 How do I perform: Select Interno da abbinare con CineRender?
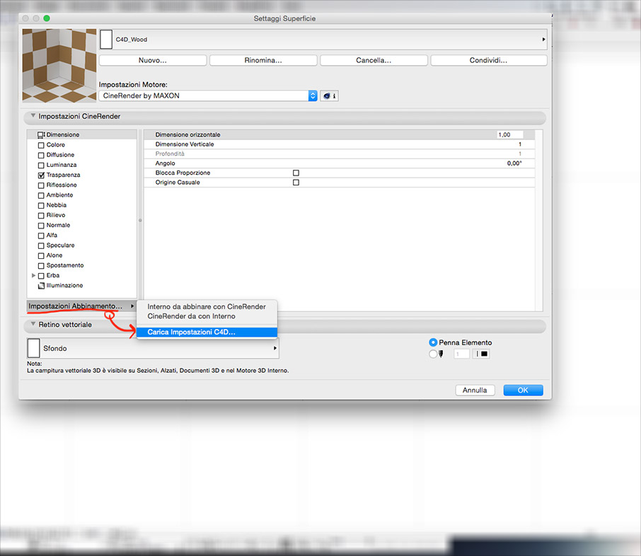pos(206,306)
